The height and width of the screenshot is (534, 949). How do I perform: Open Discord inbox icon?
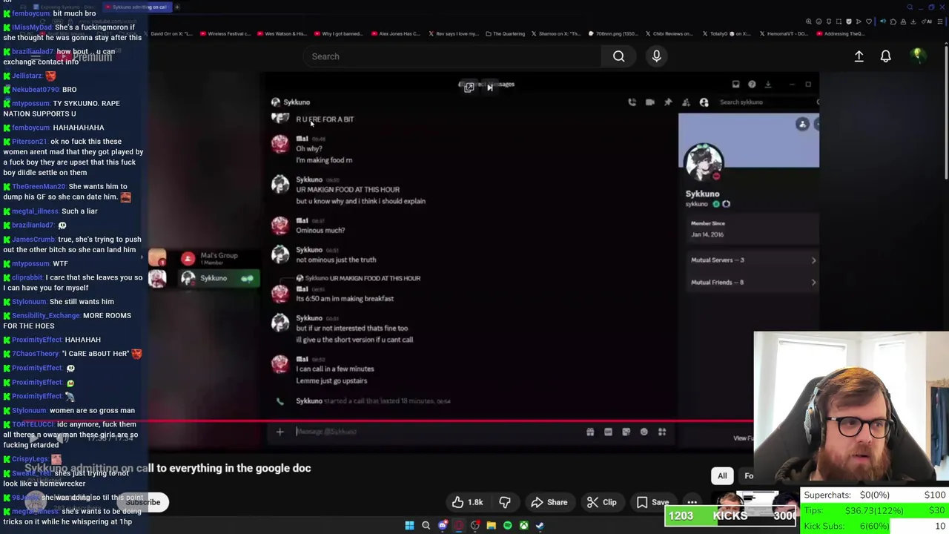tap(735, 85)
